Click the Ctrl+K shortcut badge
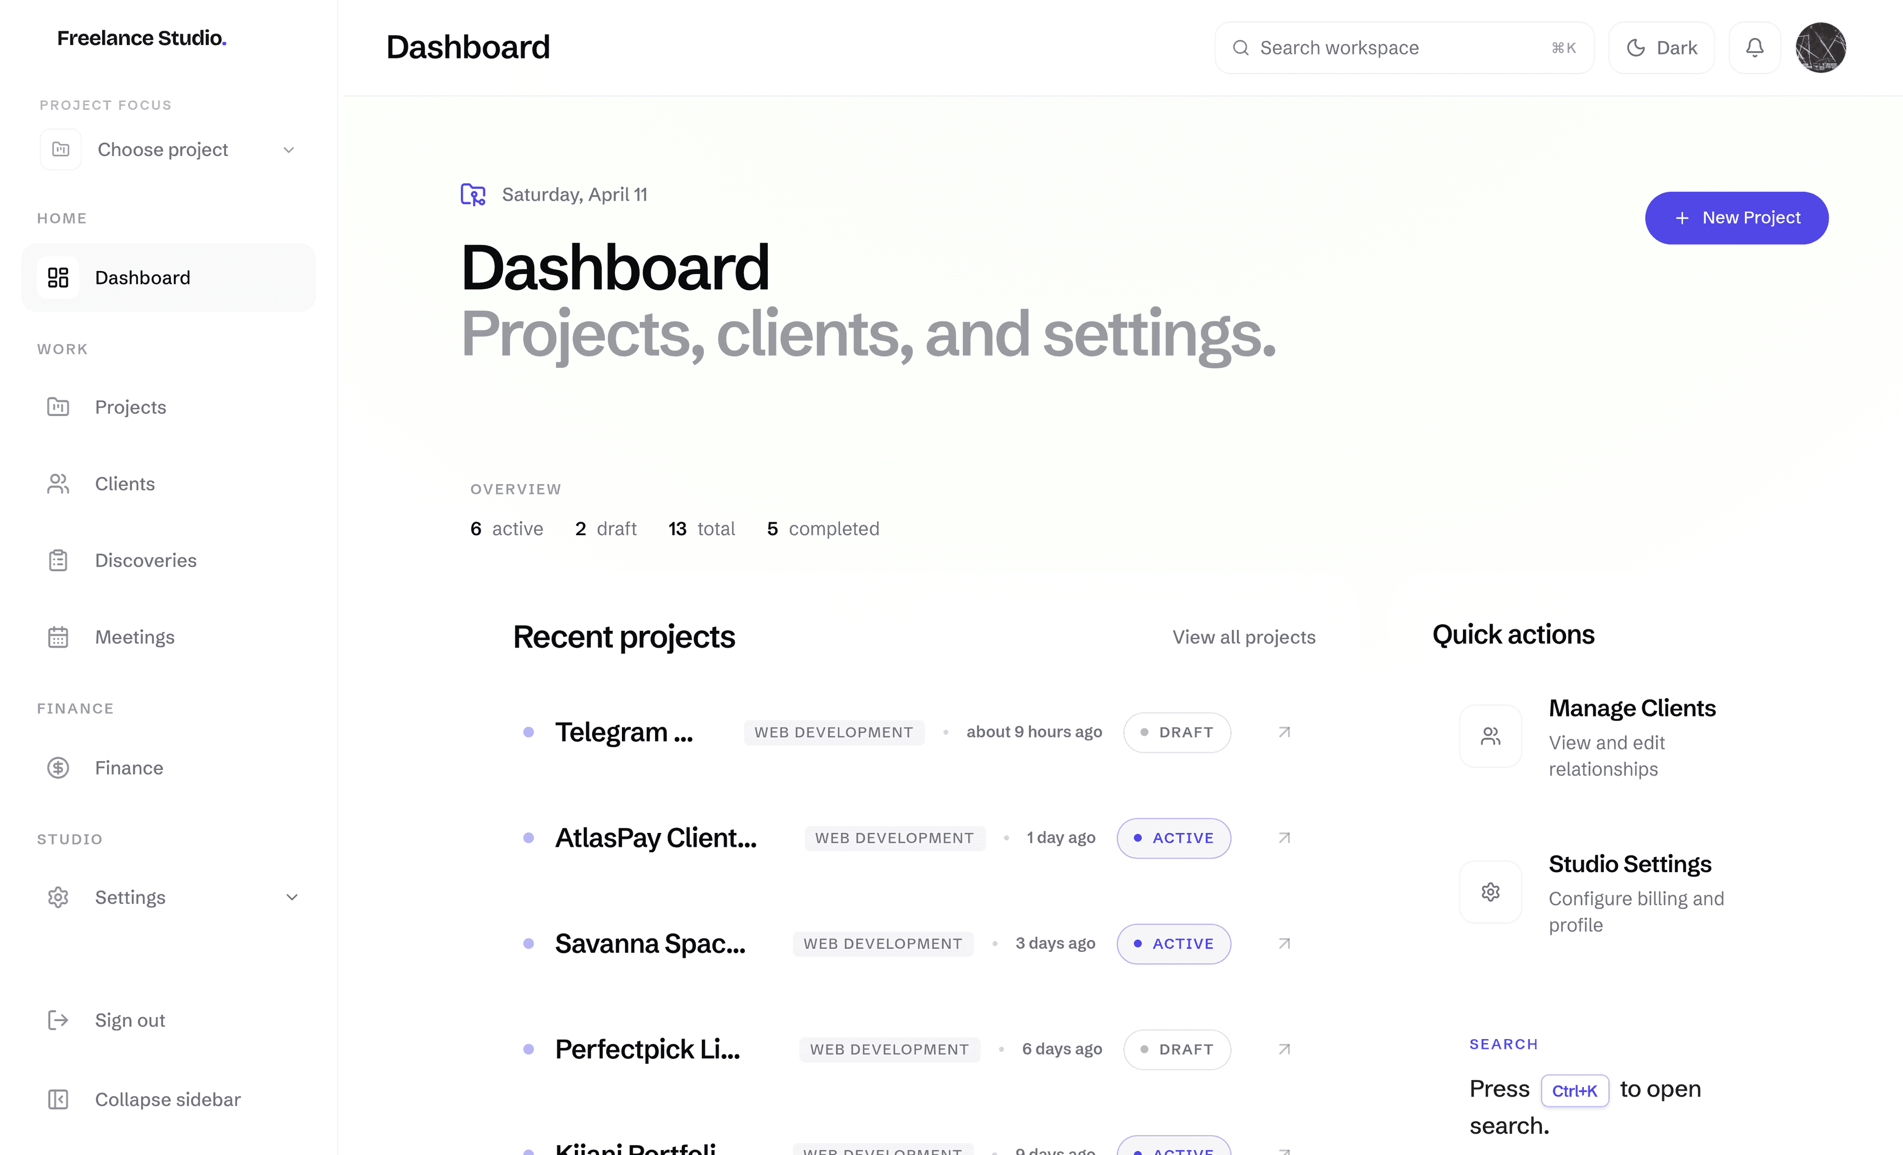 [x=1575, y=1090]
